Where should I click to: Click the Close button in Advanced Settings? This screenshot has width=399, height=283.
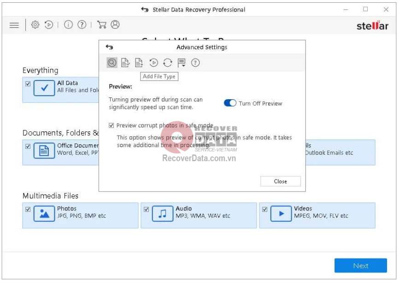click(x=281, y=181)
